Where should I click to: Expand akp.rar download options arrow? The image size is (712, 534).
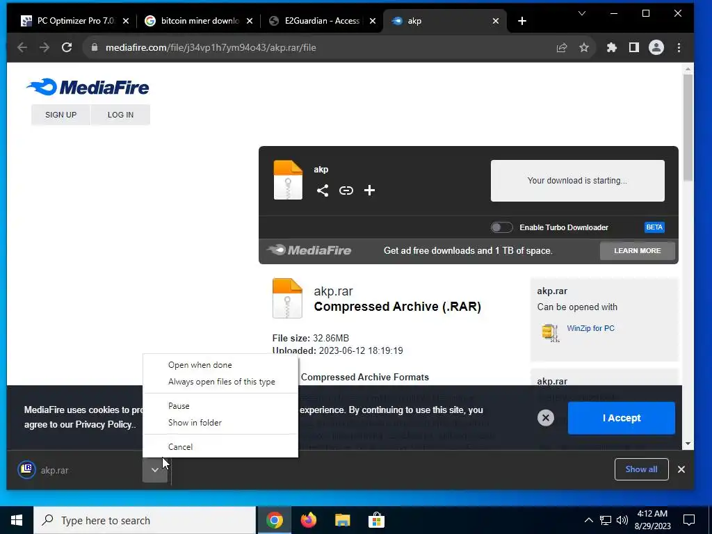pyautogui.click(x=155, y=470)
